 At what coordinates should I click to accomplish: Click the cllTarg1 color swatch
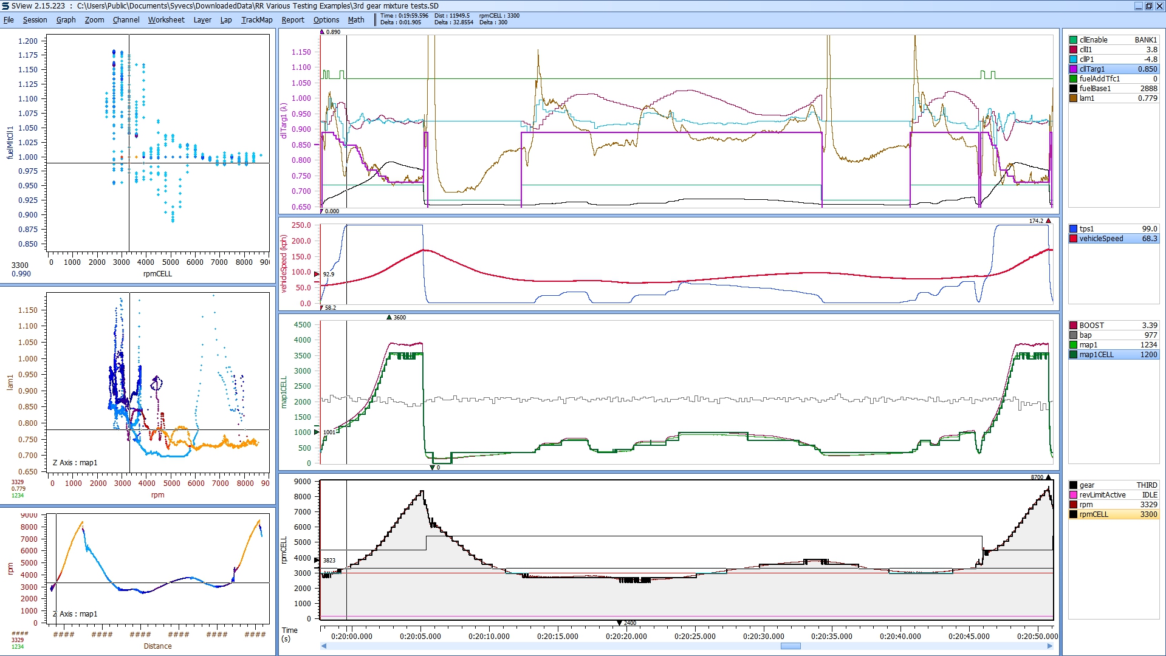(1074, 69)
